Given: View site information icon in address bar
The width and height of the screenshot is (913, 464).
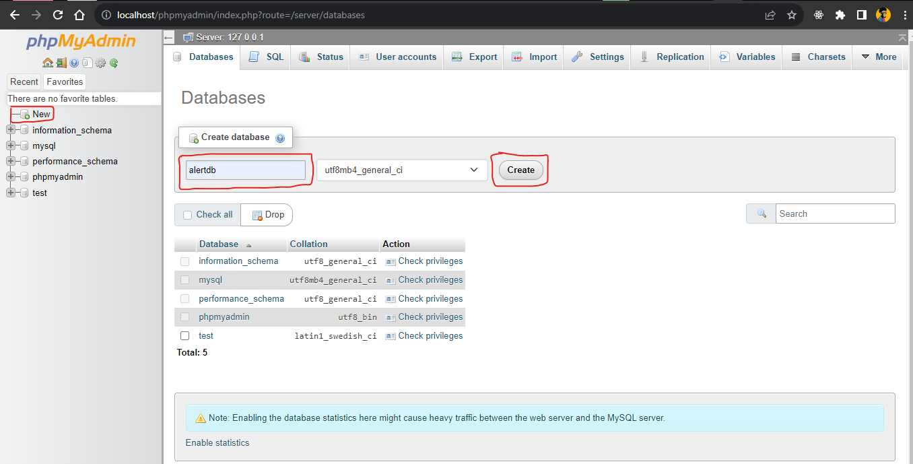Looking at the screenshot, I should (x=106, y=15).
